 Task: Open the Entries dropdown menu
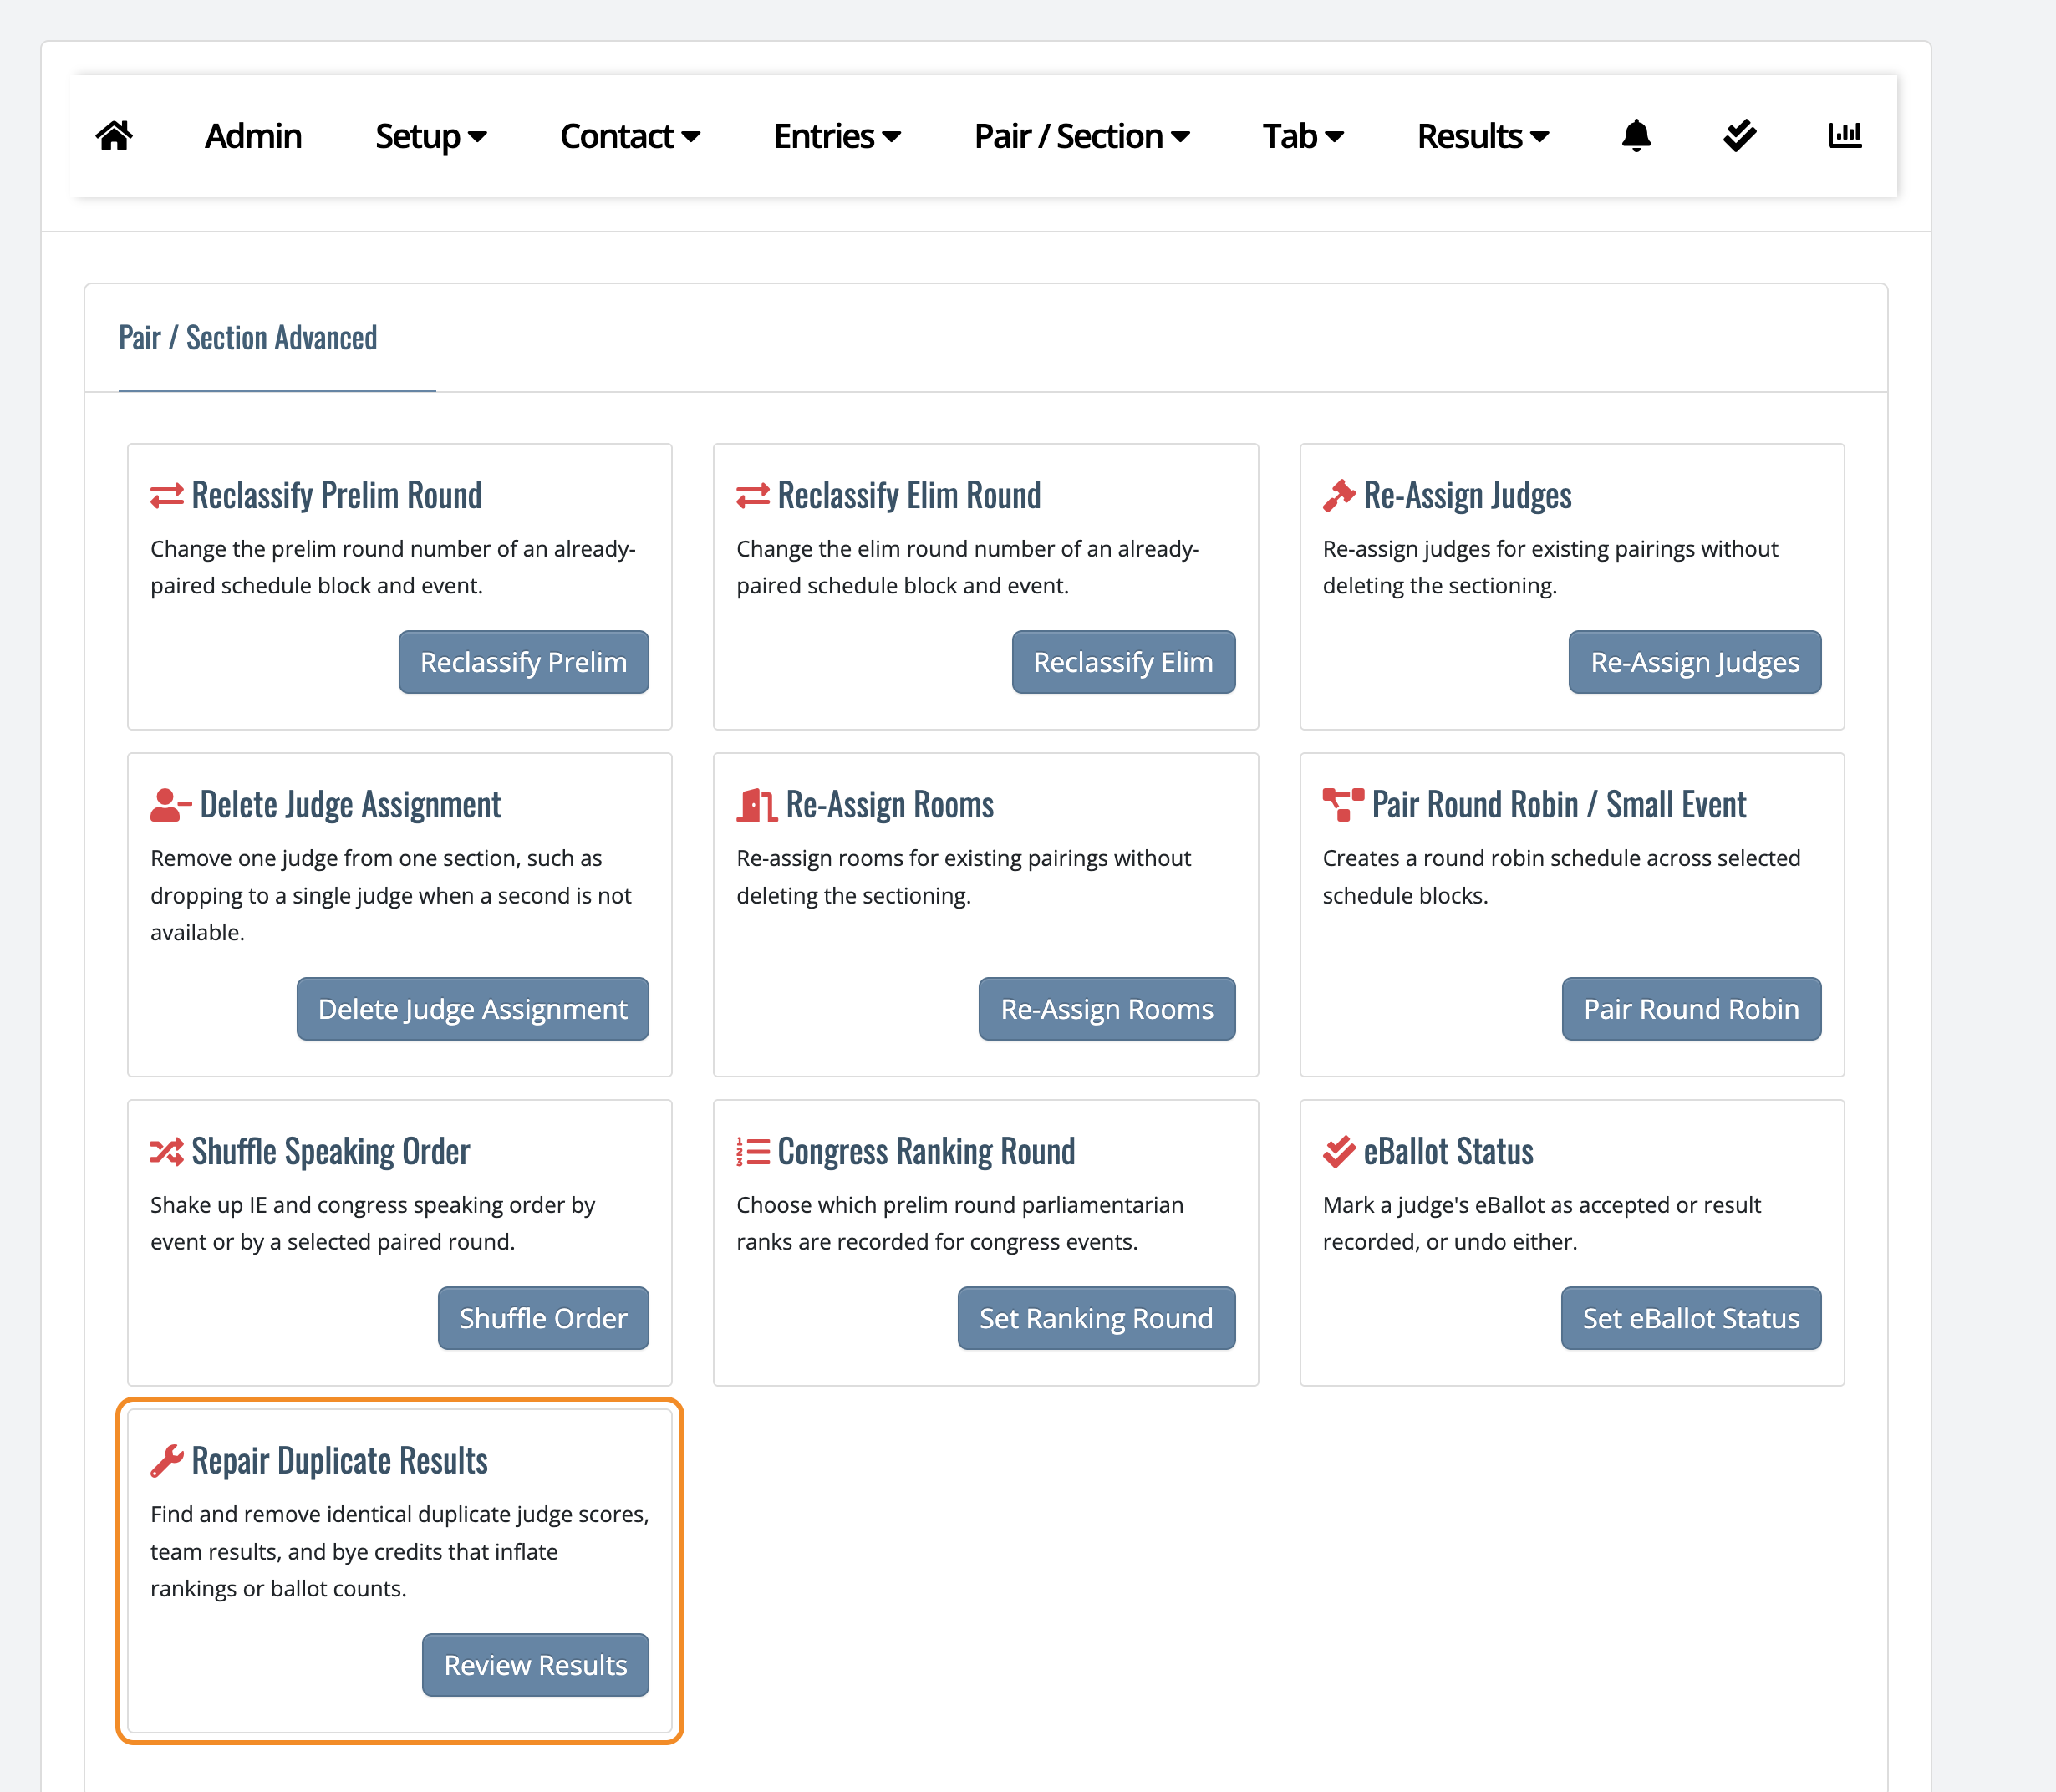[x=837, y=136]
